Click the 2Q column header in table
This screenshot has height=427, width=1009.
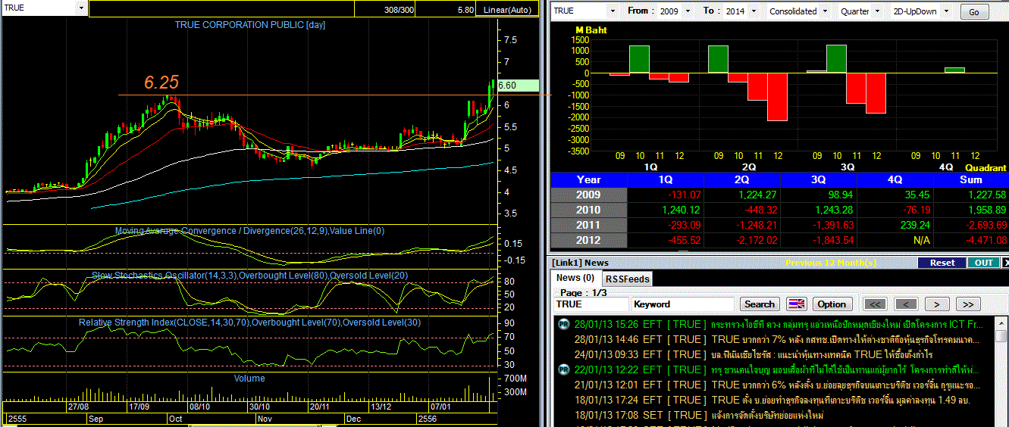[742, 179]
